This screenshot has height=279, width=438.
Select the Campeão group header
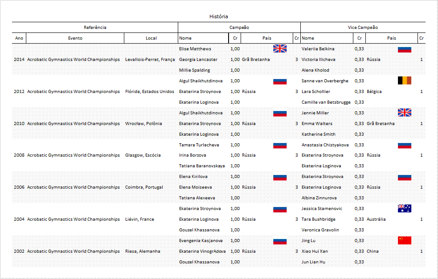click(x=239, y=27)
